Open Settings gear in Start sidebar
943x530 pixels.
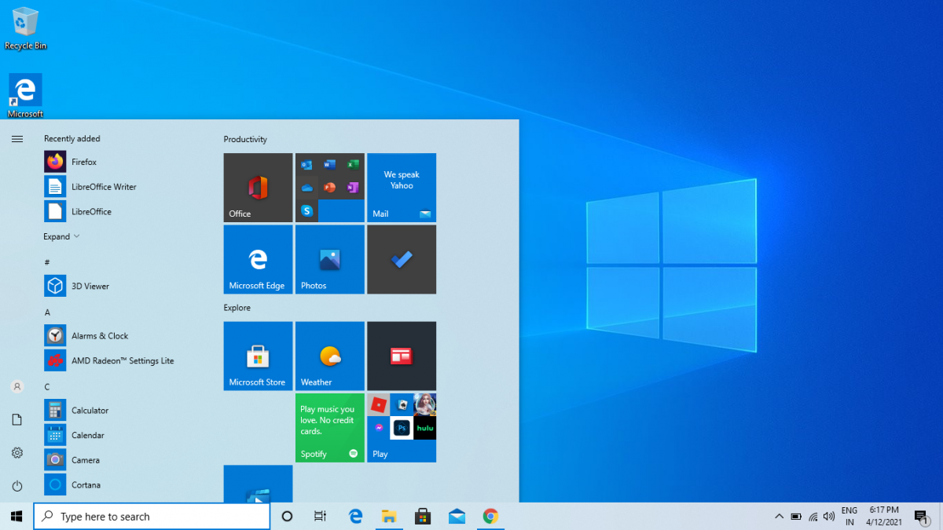pos(17,453)
